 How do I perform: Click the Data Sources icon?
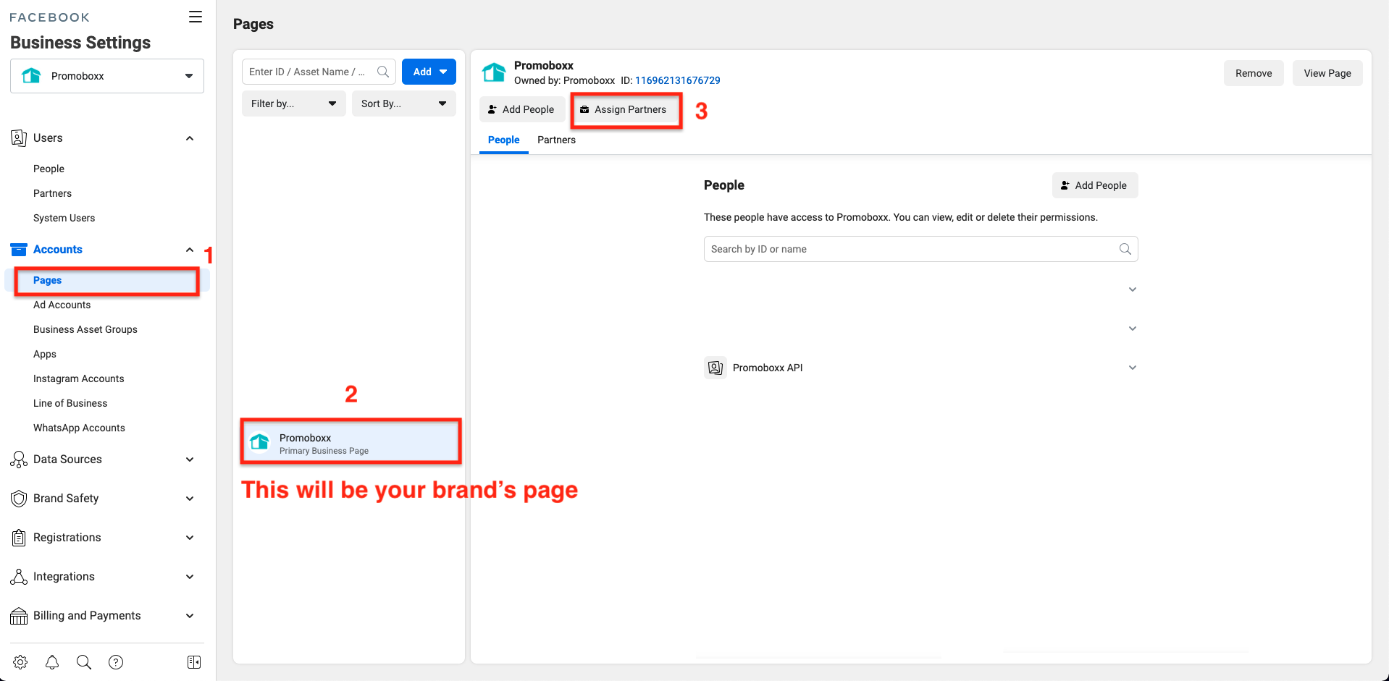tap(19, 460)
